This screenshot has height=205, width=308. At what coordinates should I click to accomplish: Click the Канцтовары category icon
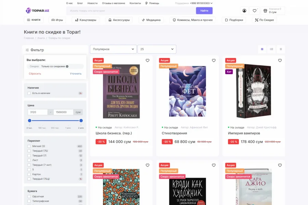point(77,20)
